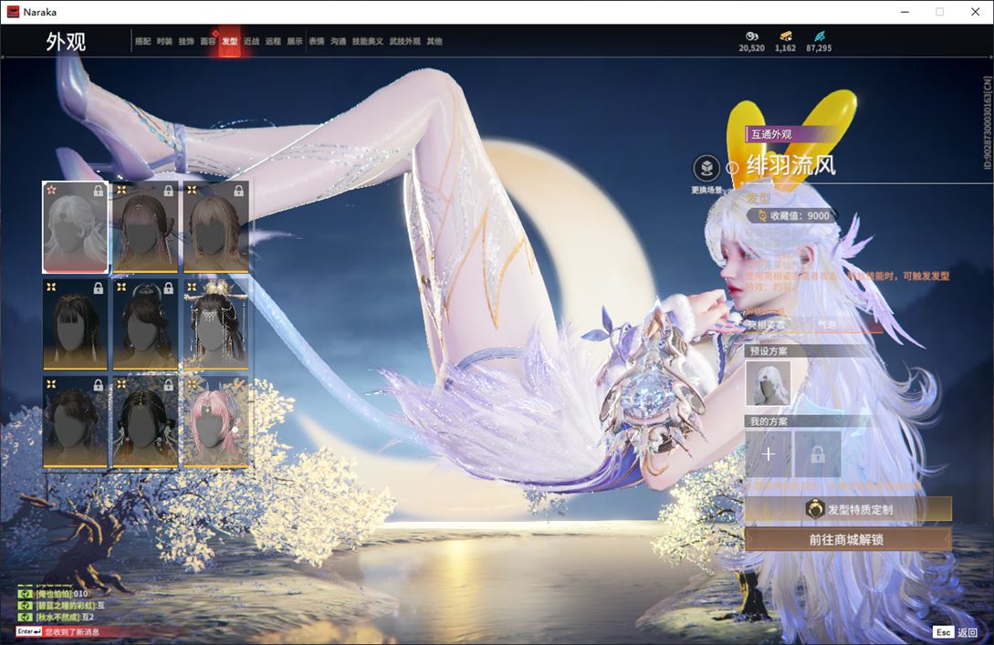Switch to the 时装 tab

coord(164,41)
